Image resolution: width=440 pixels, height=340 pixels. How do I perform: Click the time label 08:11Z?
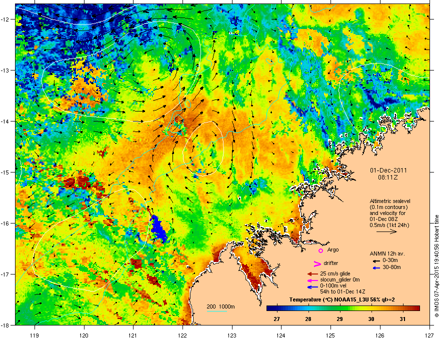[x=388, y=177]
